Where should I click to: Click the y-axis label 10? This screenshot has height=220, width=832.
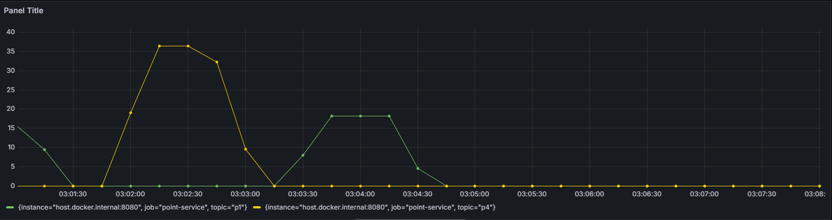coord(10,147)
